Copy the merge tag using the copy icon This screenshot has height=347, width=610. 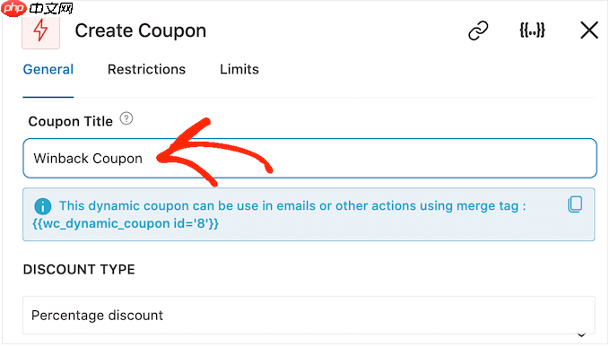click(575, 204)
